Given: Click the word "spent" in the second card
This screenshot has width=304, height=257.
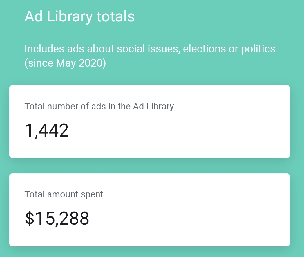Looking at the screenshot, I should [92, 195].
